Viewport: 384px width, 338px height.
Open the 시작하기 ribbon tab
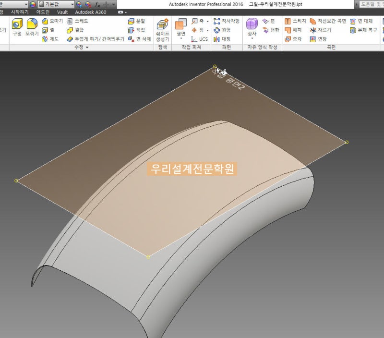(x=20, y=12)
